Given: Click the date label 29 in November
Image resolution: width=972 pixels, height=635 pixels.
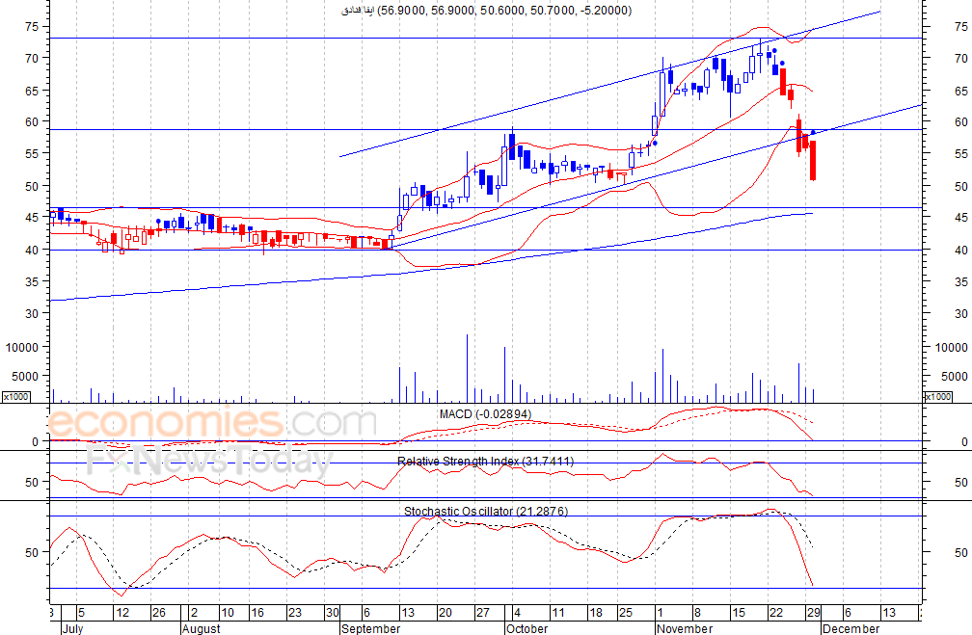Looking at the screenshot, I should [x=813, y=612].
